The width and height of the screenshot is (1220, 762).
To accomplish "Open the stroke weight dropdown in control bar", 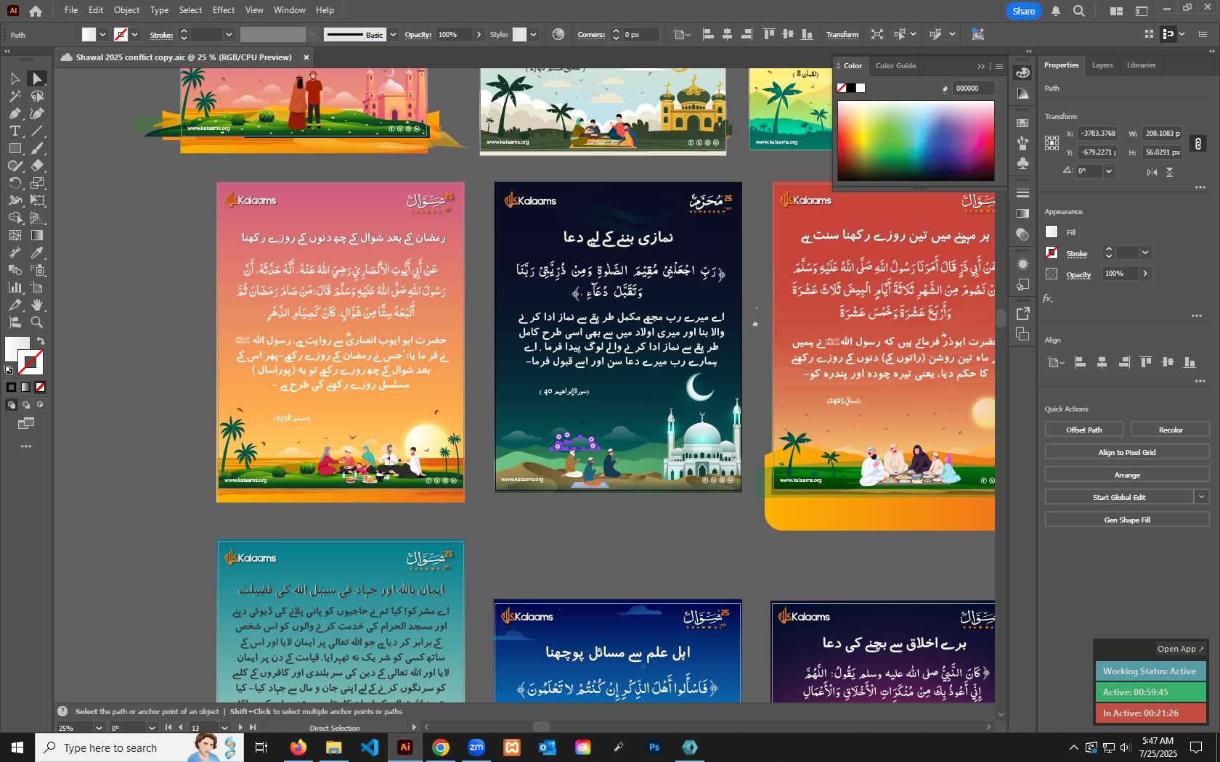I will tap(229, 34).
